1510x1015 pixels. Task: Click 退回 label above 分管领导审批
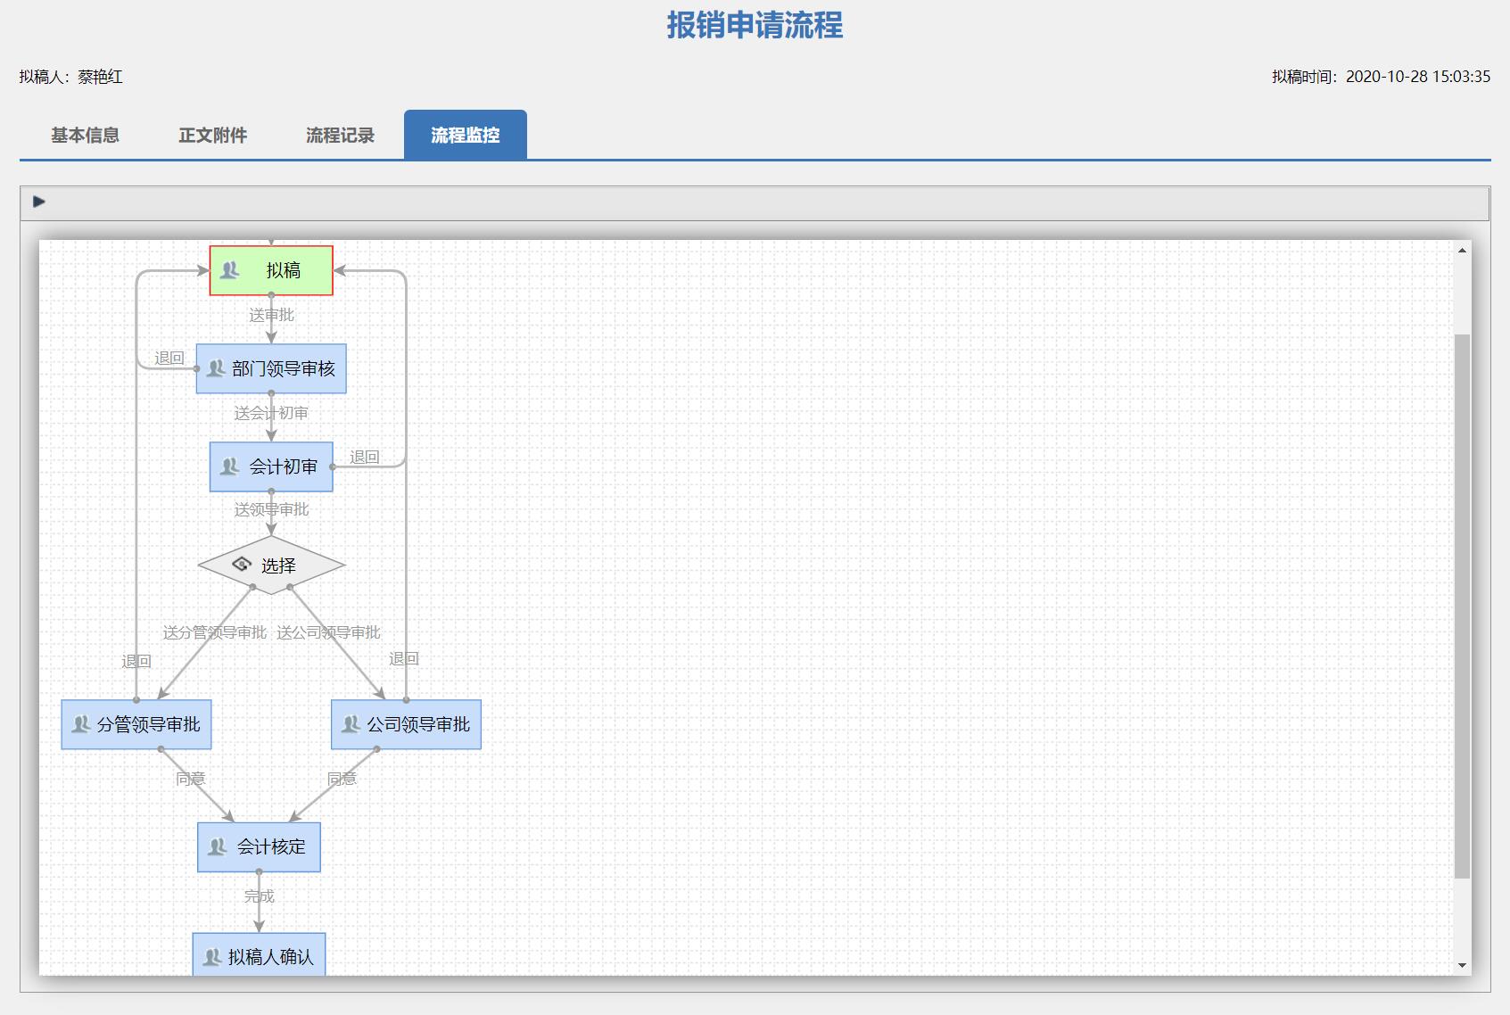(136, 661)
